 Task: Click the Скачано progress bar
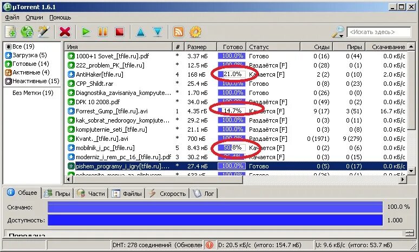click(x=215, y=207)
